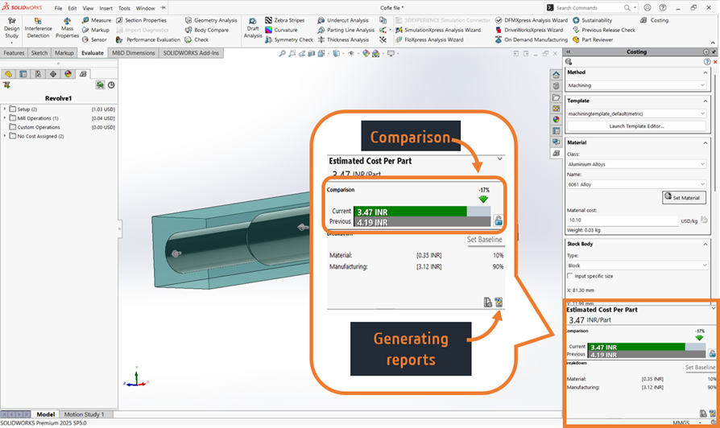Switch to SOLIDWORKS Add-Ins tab

(191, 53)
